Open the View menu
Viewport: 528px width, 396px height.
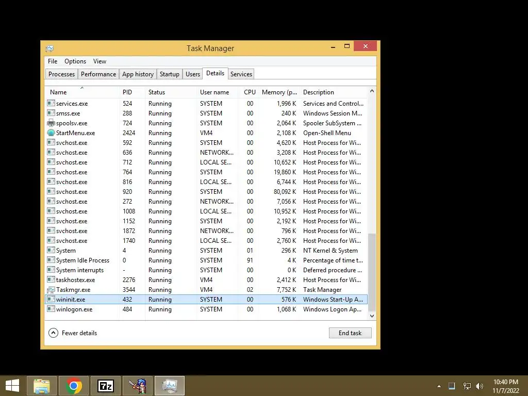[100, 61]
